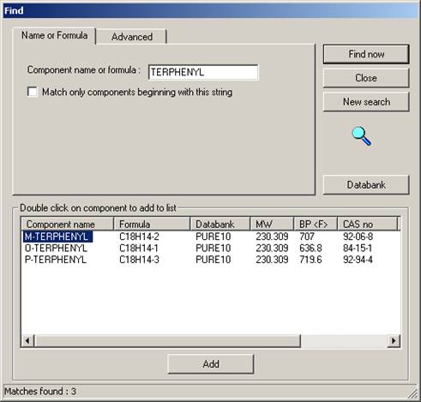
Task: Switch to the Advanced tab
Action: click(x=132, y=37)
